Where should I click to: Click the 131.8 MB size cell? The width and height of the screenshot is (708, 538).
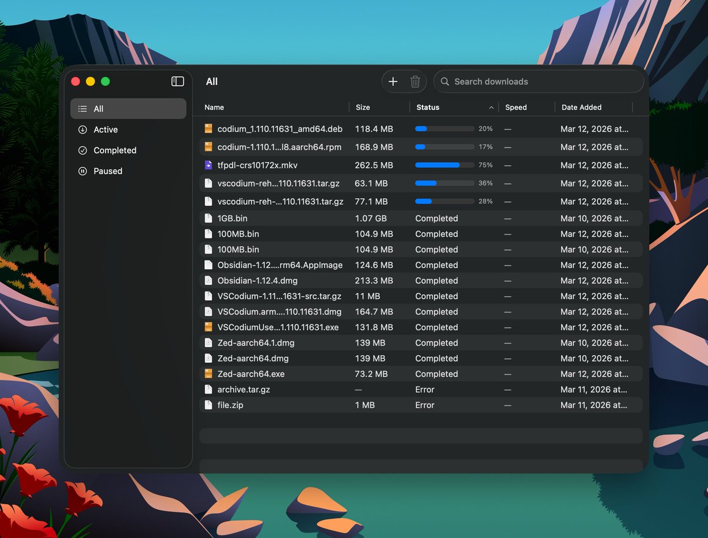pyautogui.click(x=373, y=327)
